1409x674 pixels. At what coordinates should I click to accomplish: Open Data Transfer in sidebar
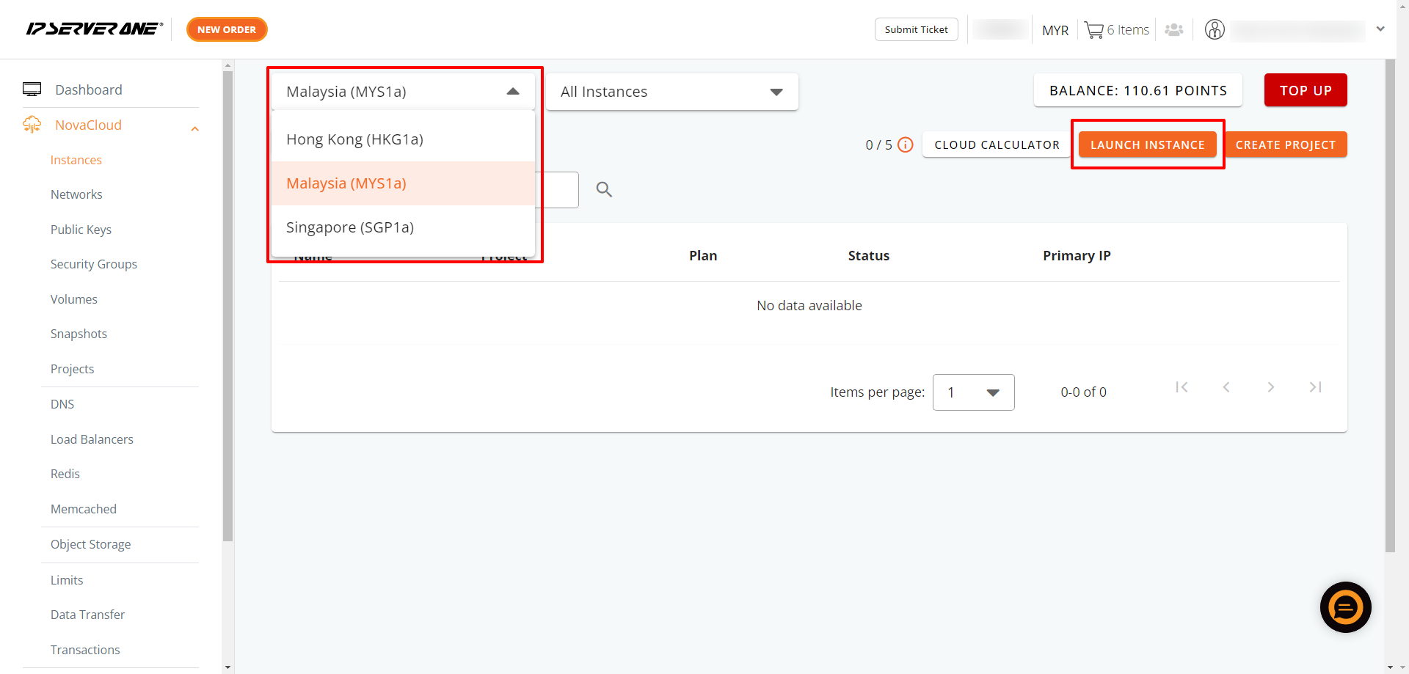(87, 615)
